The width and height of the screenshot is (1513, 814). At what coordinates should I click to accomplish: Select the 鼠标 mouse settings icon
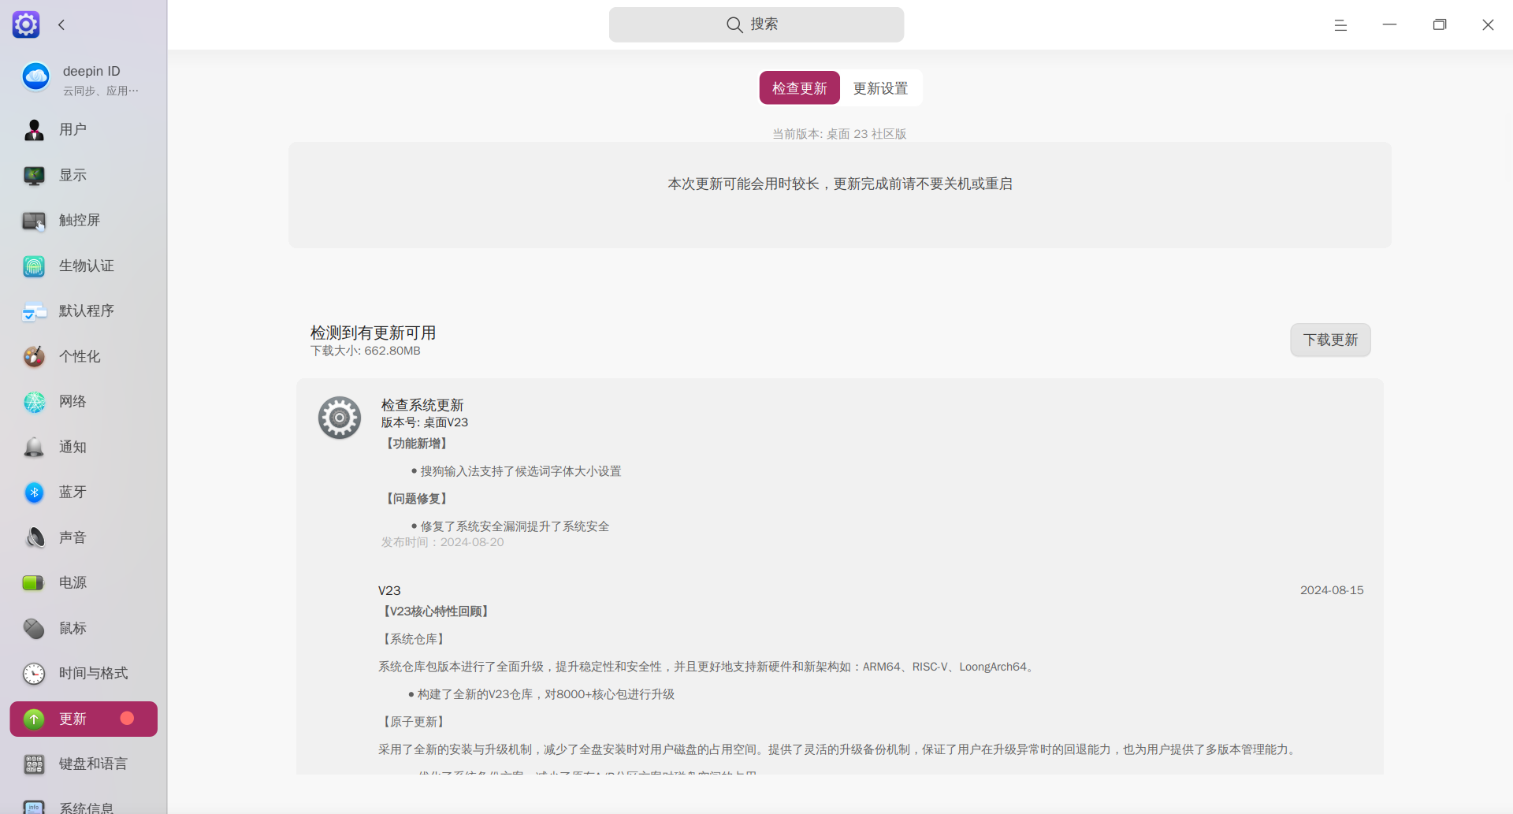pyautogui.click(x=34, y=628)
